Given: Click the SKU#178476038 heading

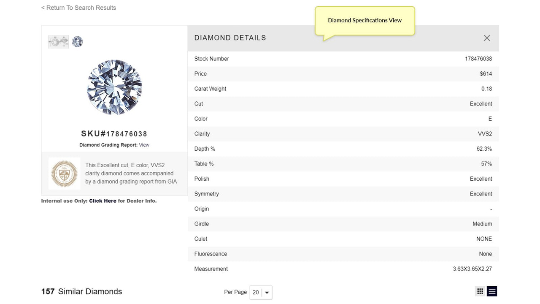Looking at the screenshot, I should 114,133.
